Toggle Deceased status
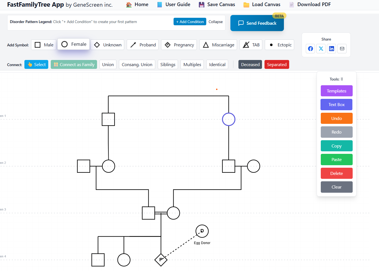Viewport: 379px width, 271px height. tap(250, 64)
